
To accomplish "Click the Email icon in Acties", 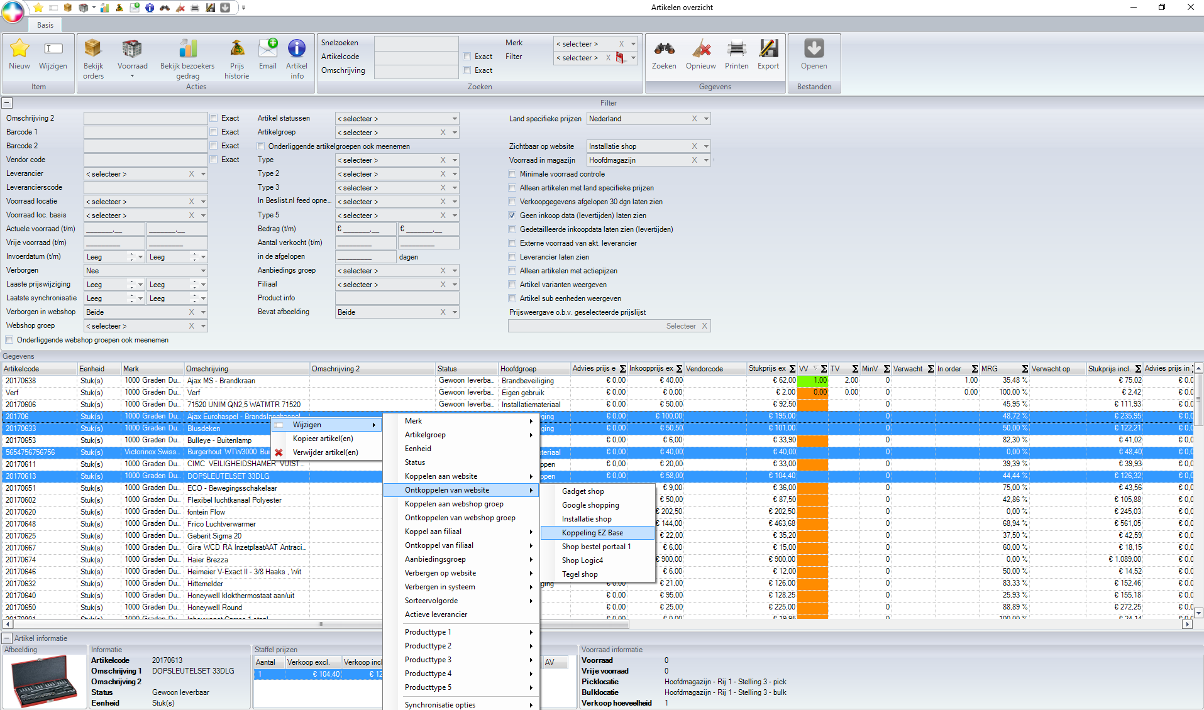I will point(268,49).
